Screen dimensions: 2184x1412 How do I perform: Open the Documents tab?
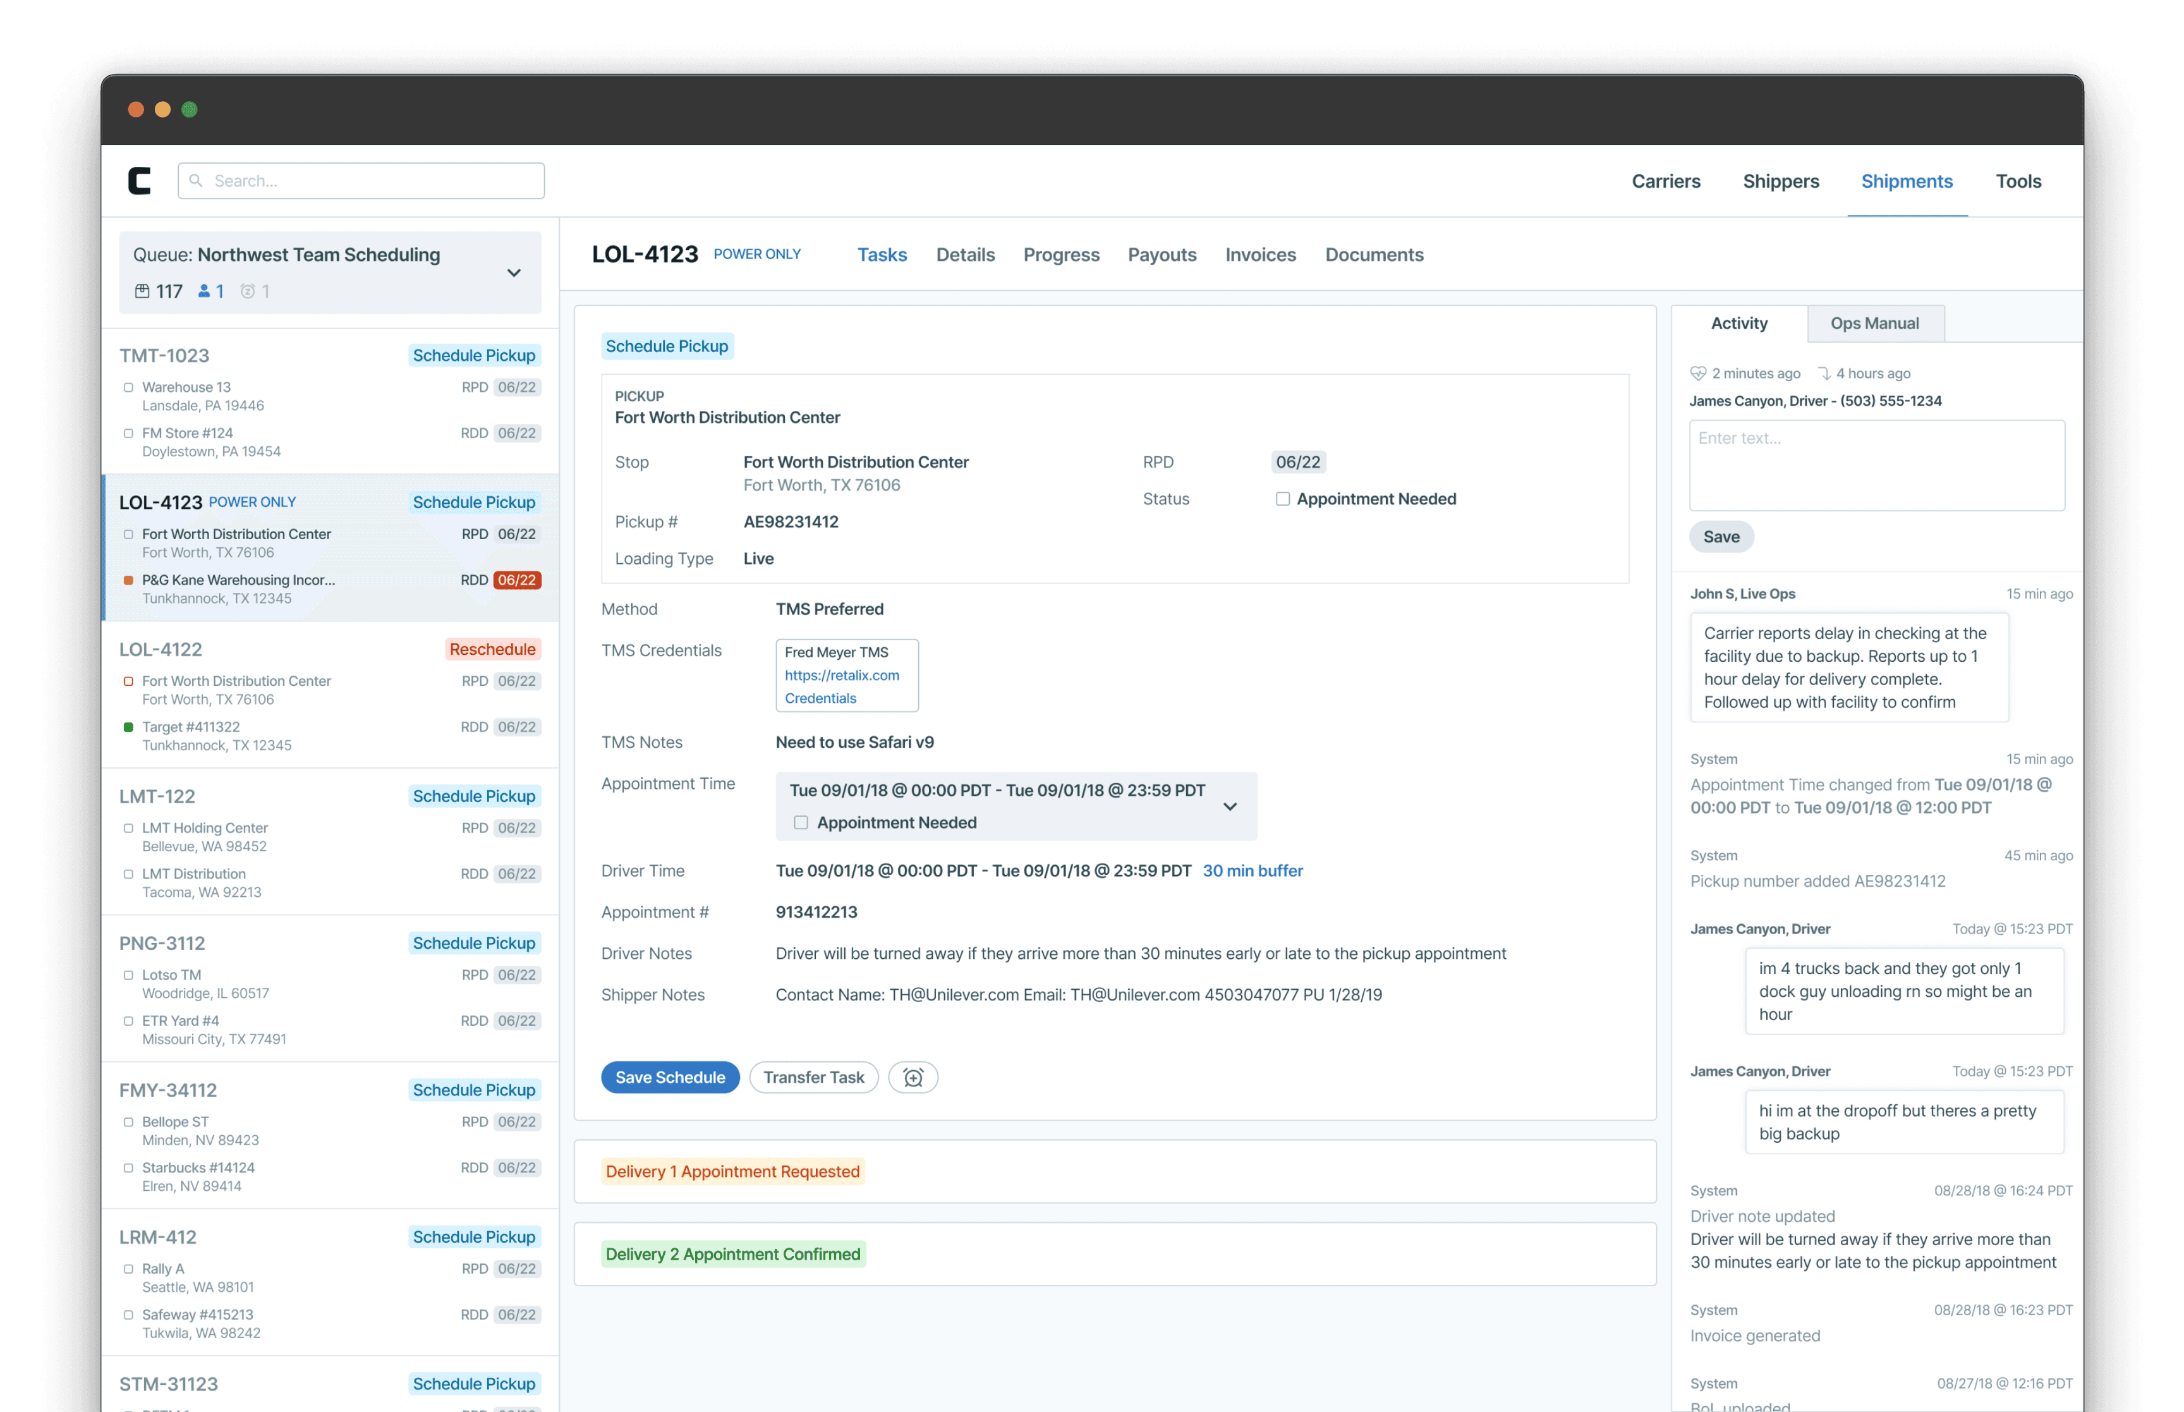pos(1374,255)
